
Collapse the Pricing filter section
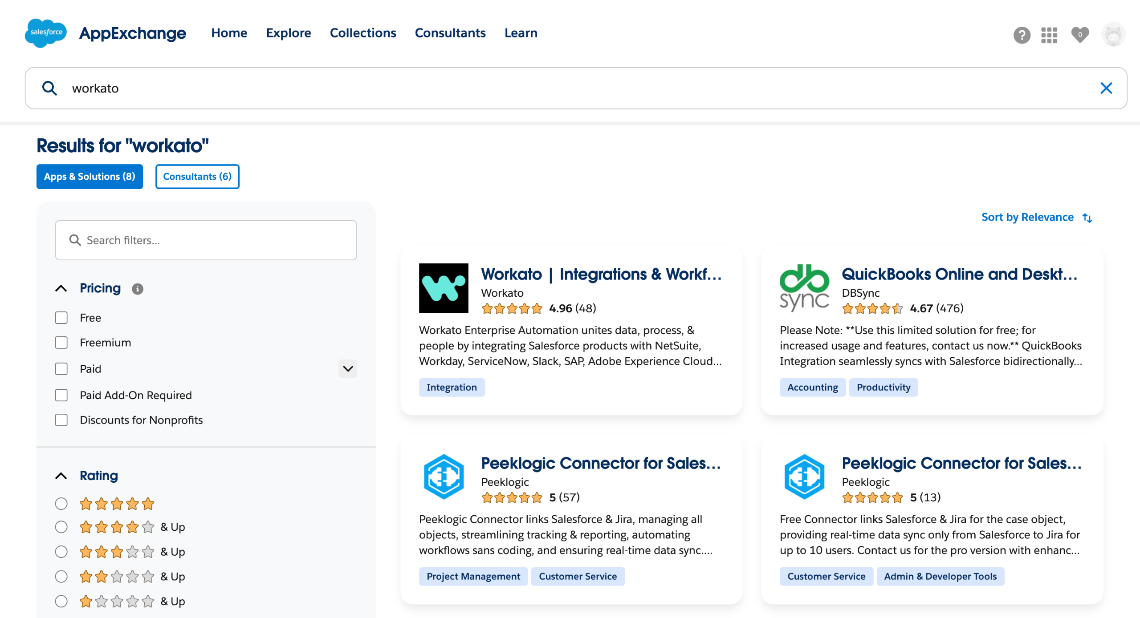(61, 288)
